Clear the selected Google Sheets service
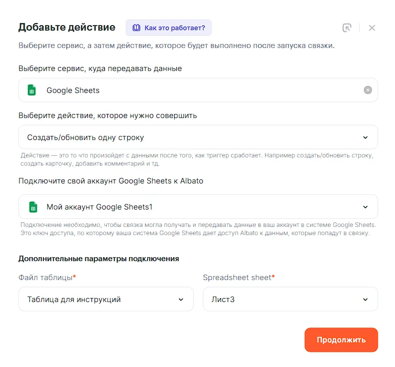 click(368, 90)
